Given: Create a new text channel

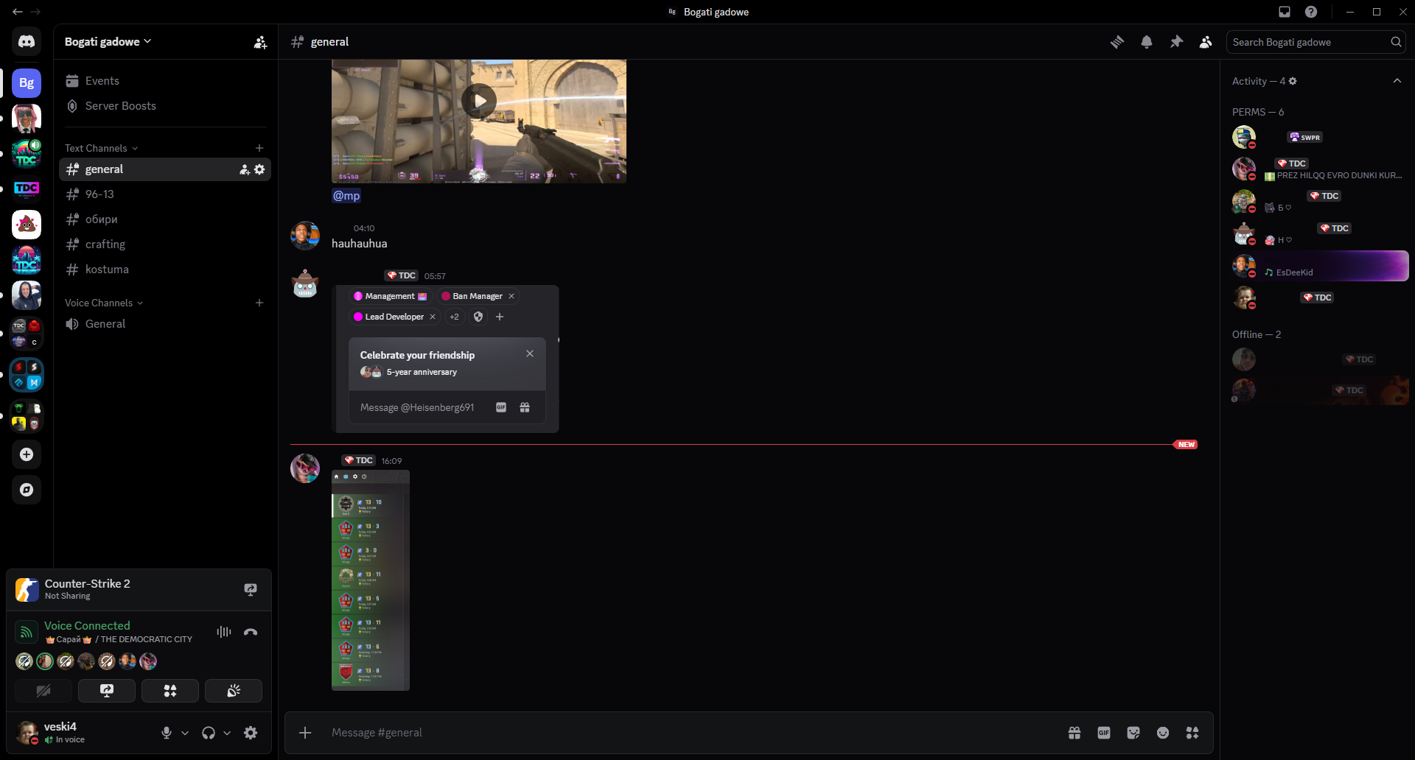Looking at the screenshot, I should pyautogui.click(x=259, y=148).
